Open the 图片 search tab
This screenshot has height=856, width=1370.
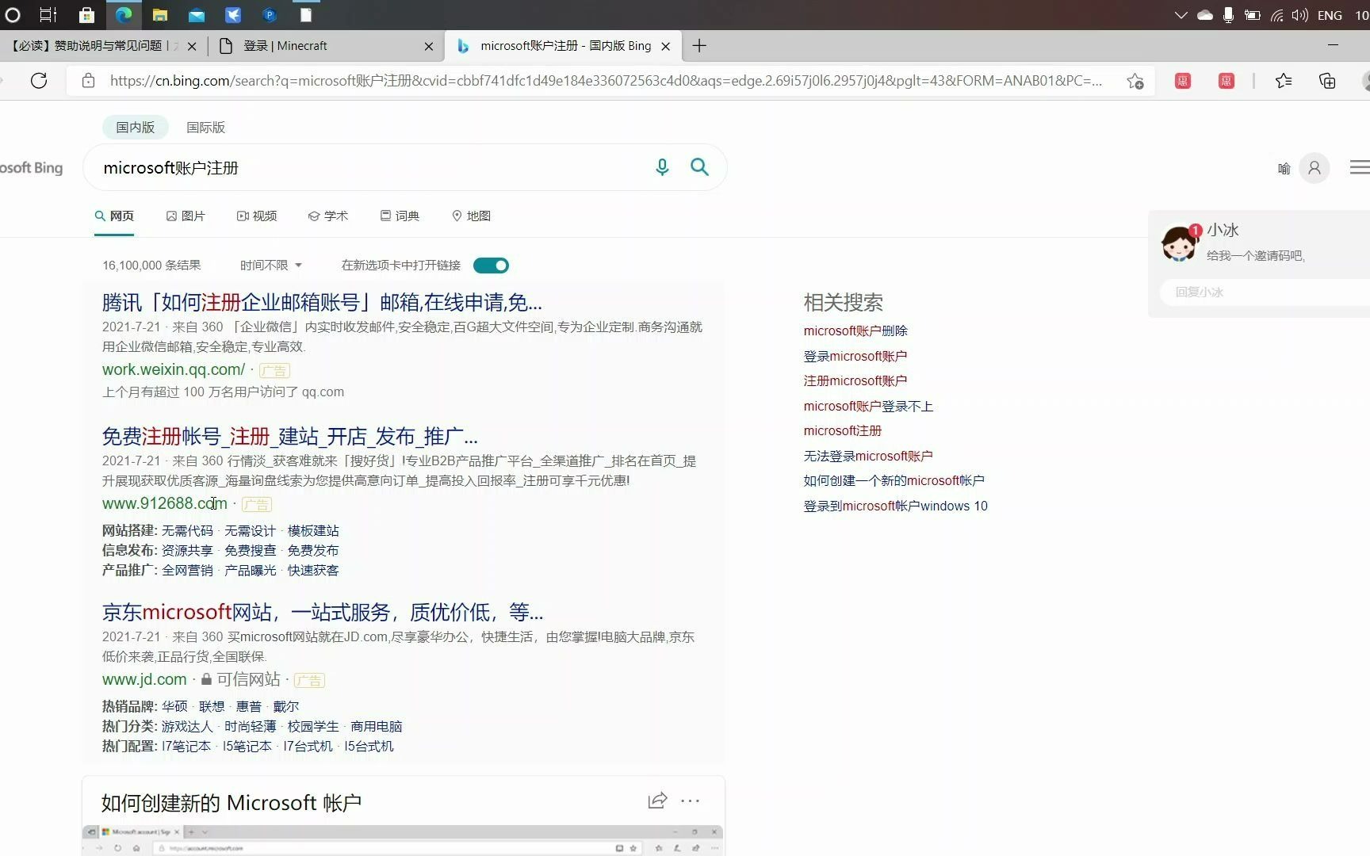click(186, 216)
